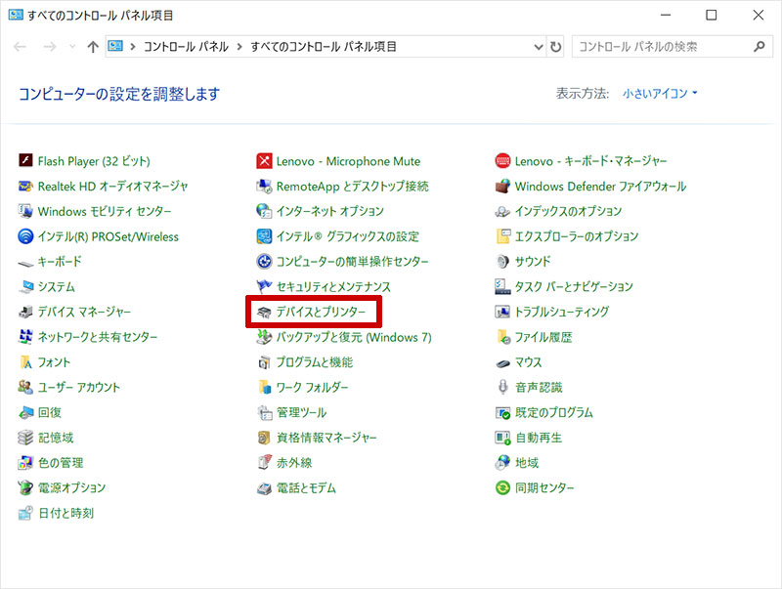Open the インターネット オプション icon
The width and height of the screenshot is (782, 589).
[x=264, y=211]
